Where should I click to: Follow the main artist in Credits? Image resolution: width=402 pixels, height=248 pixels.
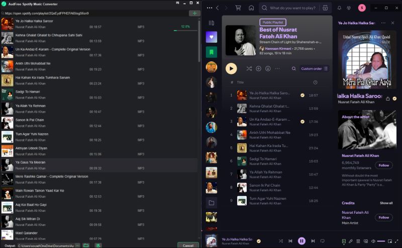(384, 217)
